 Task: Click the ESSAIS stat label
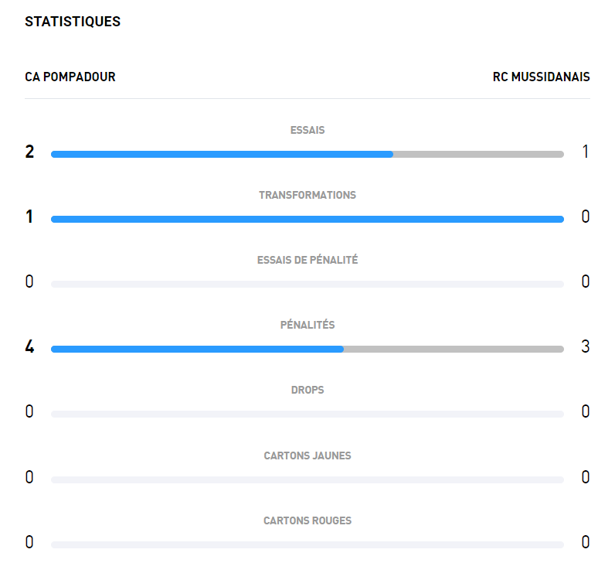pos(307,130)
